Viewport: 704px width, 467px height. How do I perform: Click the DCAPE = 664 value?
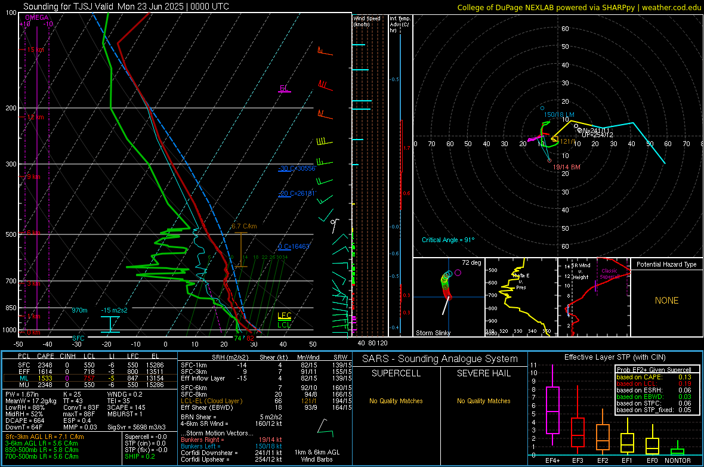(24, 420)
